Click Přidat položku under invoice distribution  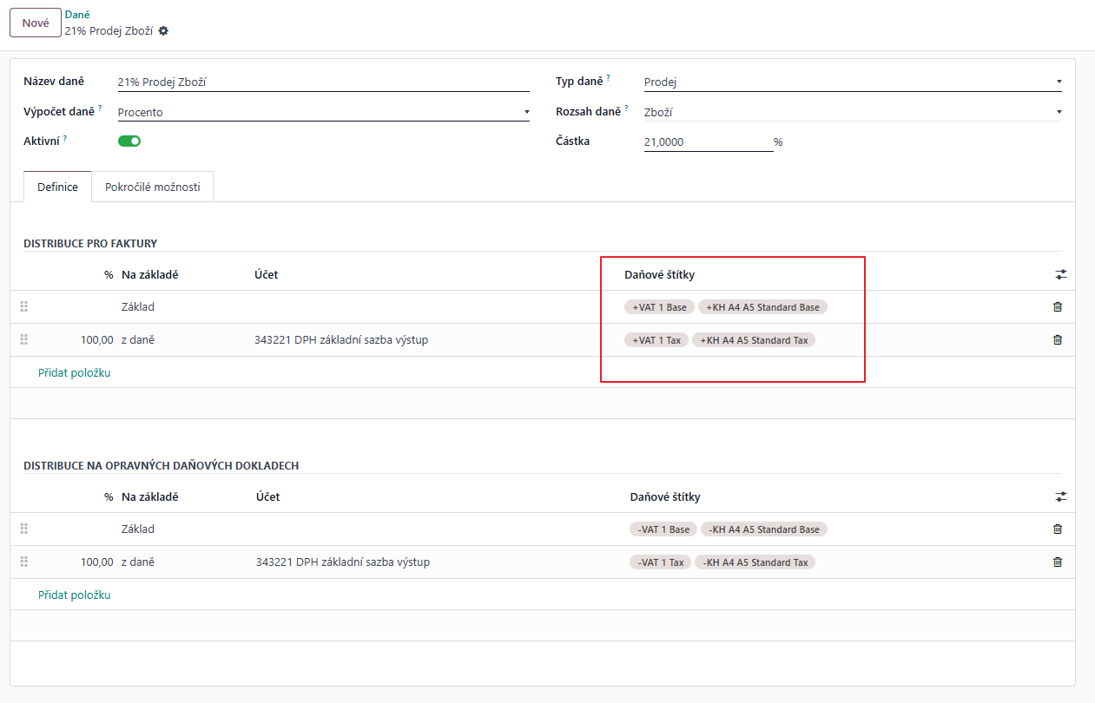[75, 372]
